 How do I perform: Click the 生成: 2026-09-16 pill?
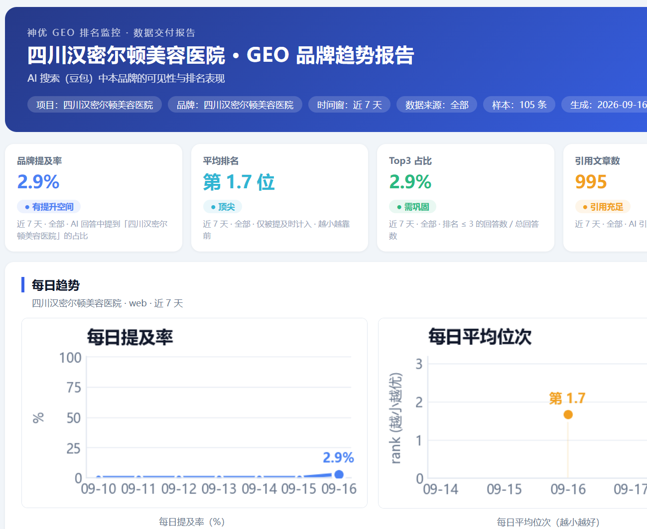click(604, 105)
